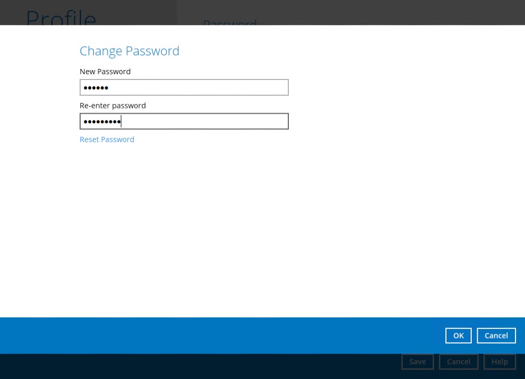Open Help from the bottom bar
This screenshot has width=525, height=379.
pyautogui.click(x=499, y=361)
